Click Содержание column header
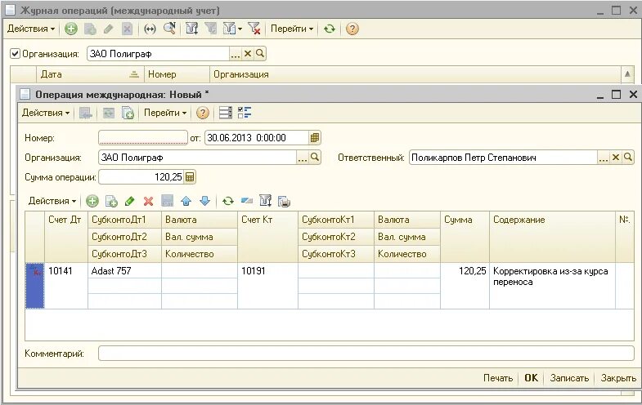 point(552,237)
